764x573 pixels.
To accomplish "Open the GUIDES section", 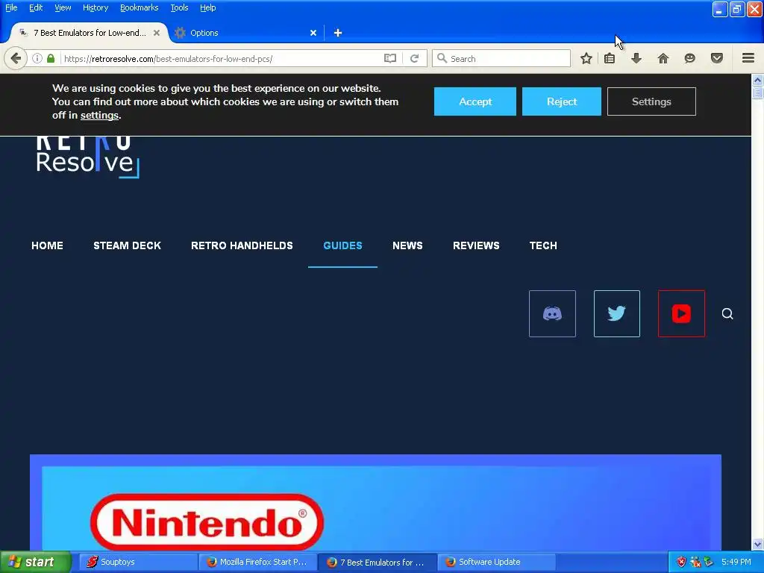I will (342, 245).
